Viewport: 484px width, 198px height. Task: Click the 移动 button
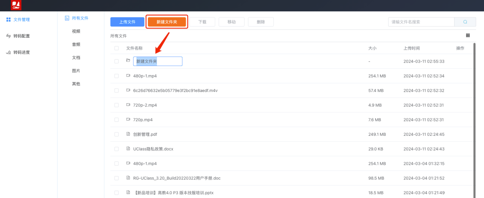pos(231,22)
